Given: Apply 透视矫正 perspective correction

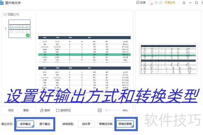Looking at the screenshot, I should pyautogui.click(x=63, y=110).
